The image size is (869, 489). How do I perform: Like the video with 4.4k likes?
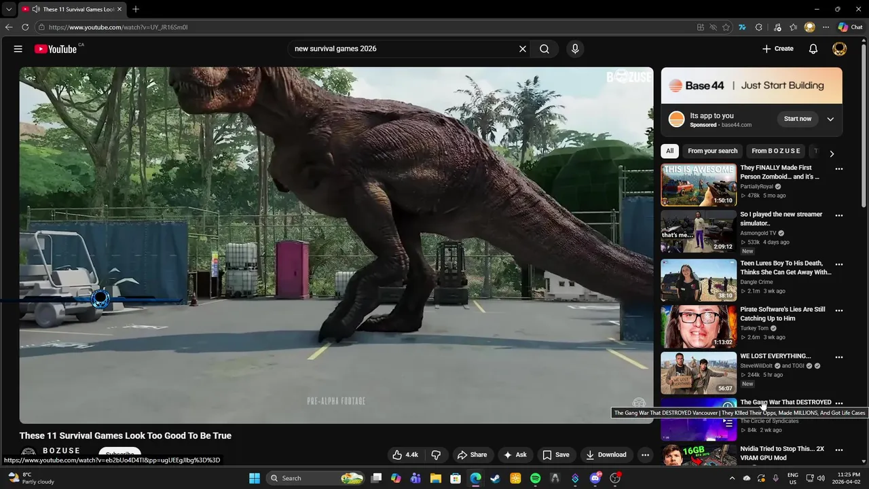tap(405, 455)
